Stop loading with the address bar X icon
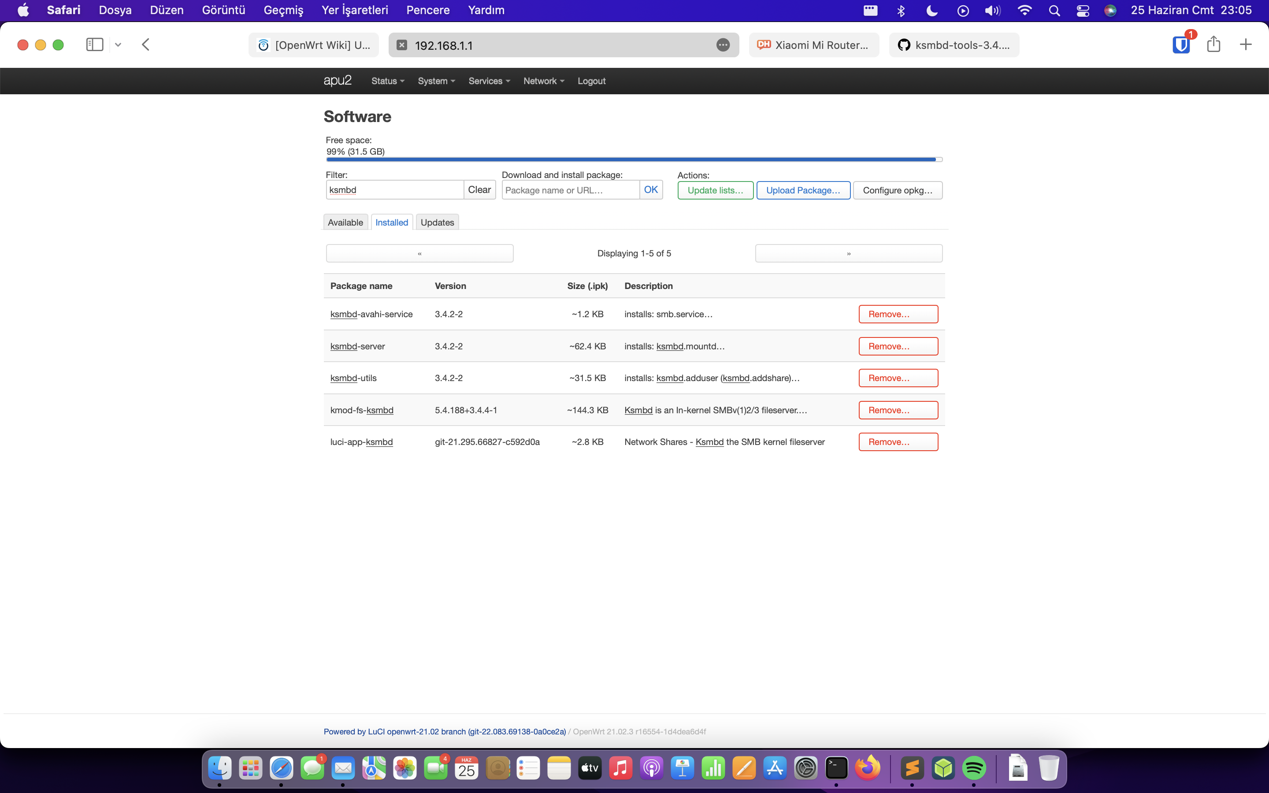 (402, 45)
